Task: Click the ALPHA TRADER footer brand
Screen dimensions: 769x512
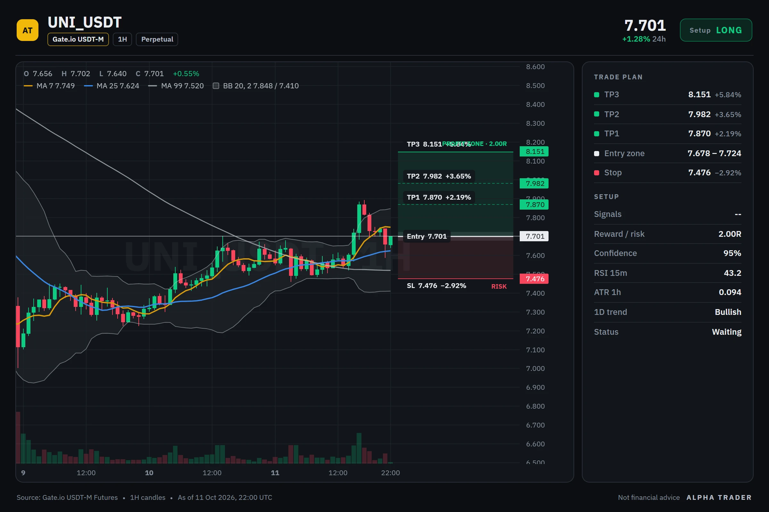Action: coord(719,498)
